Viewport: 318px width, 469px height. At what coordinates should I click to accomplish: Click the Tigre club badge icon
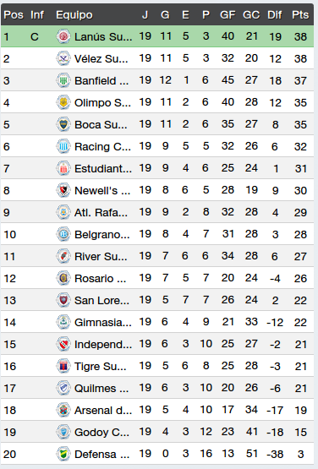(x=63, y=366)
